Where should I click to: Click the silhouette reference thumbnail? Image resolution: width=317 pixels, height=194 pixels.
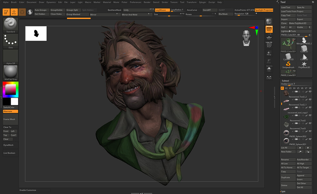36,34
